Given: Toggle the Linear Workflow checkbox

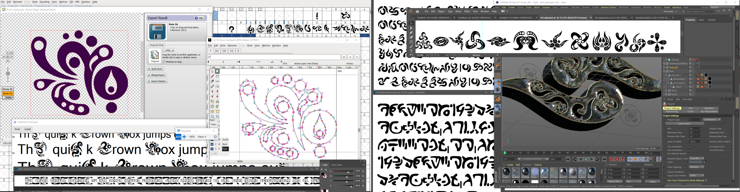Looking at the screenshot, I should tap(690, 172).
